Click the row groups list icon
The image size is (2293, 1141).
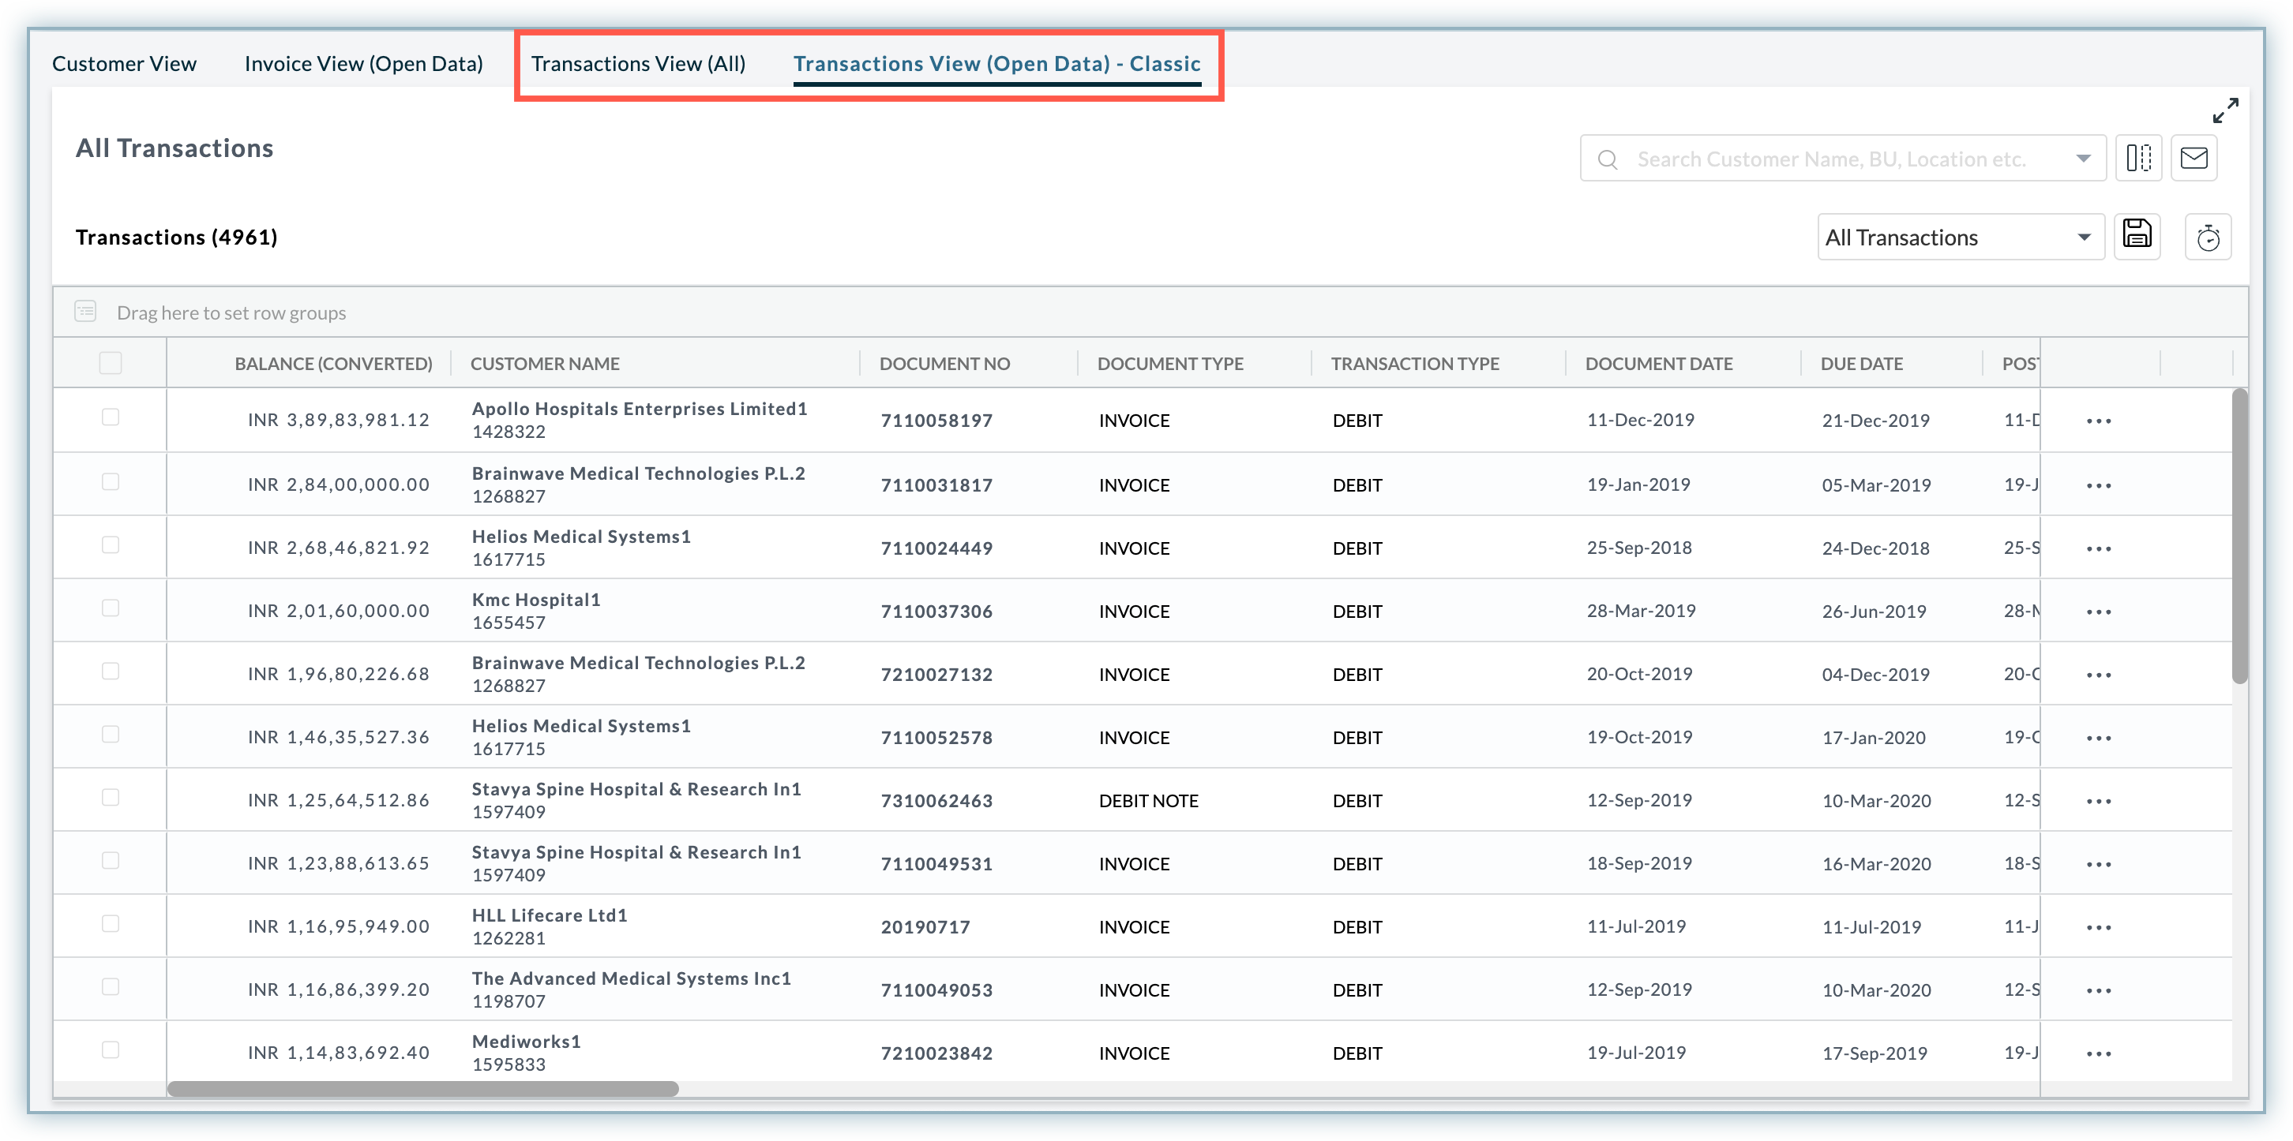pyautogui.click(x=85, y=311)
